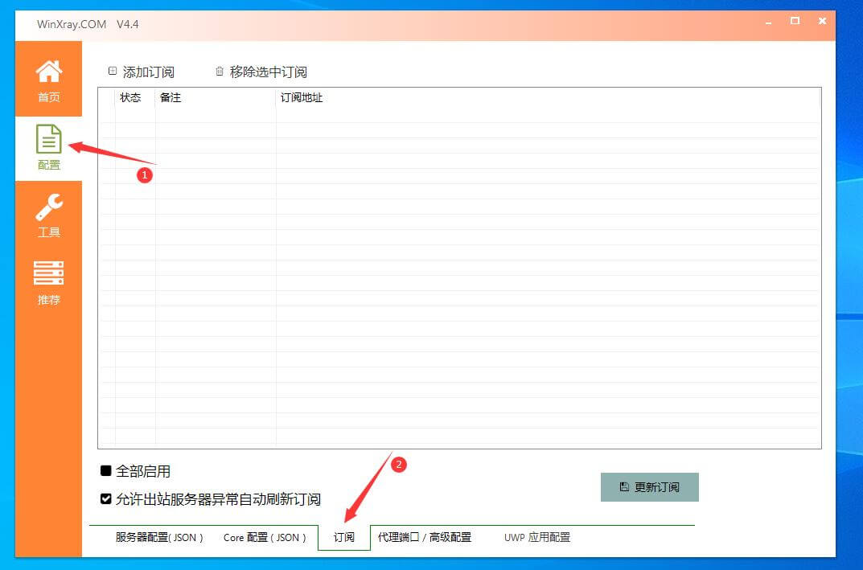Select the 订阅 tab

click(344, 538)
